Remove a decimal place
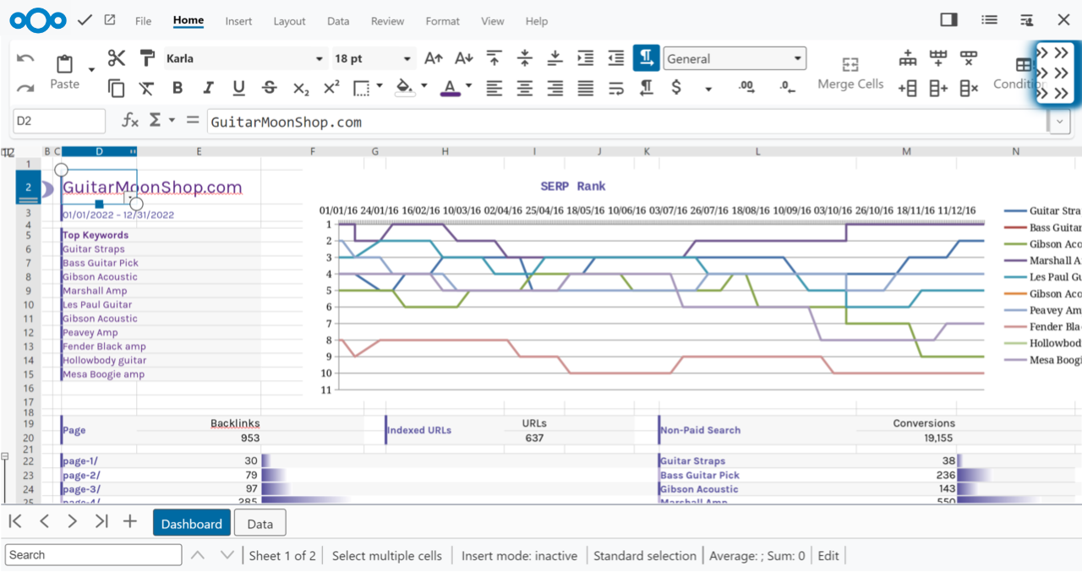Screen dimensions: 1082x572 pyautogui.click(x=787, y=87)
